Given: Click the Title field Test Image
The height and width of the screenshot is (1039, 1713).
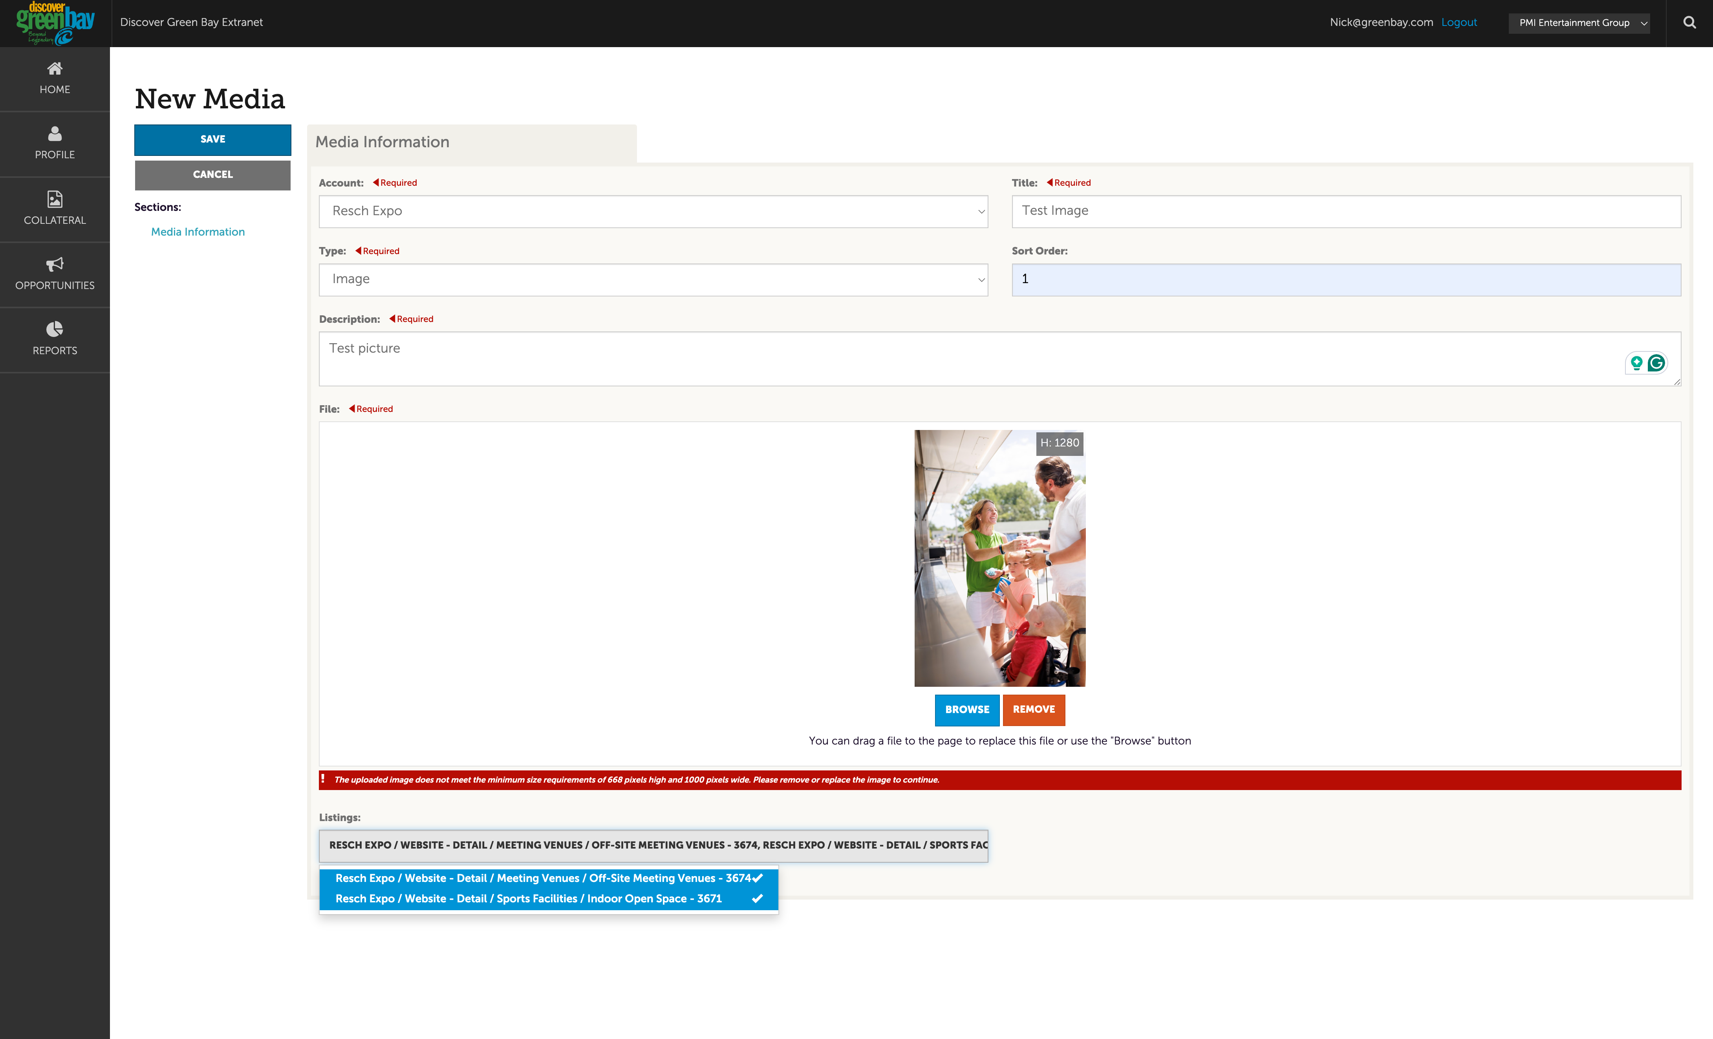Looking at the screenshot, I should (x=1346, y=211).
